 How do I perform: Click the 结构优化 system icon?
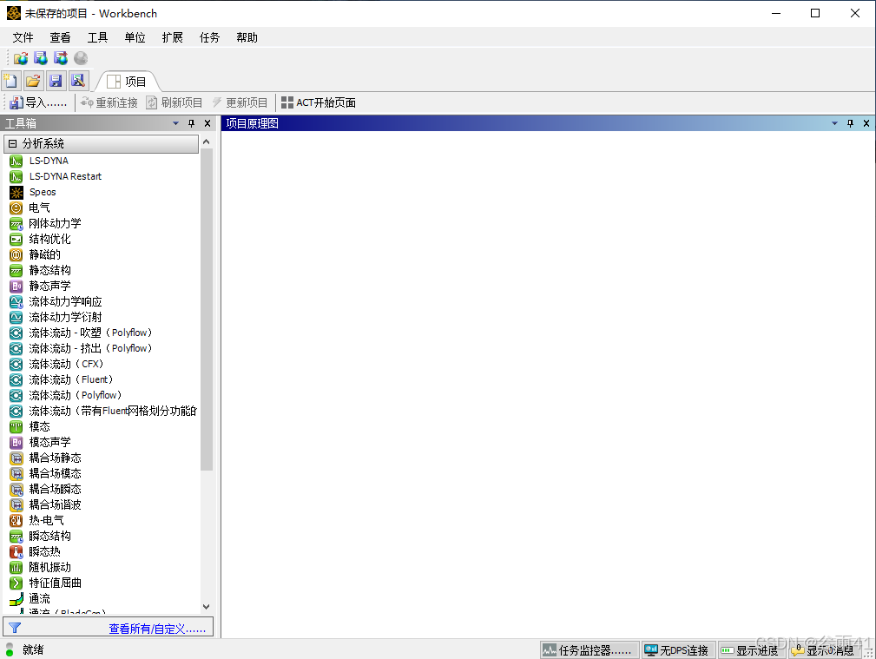click(x=16, y=240)
